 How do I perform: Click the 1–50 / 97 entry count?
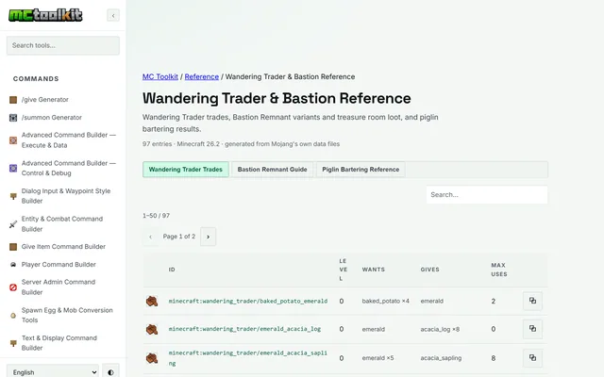click(x=156, y=216)
